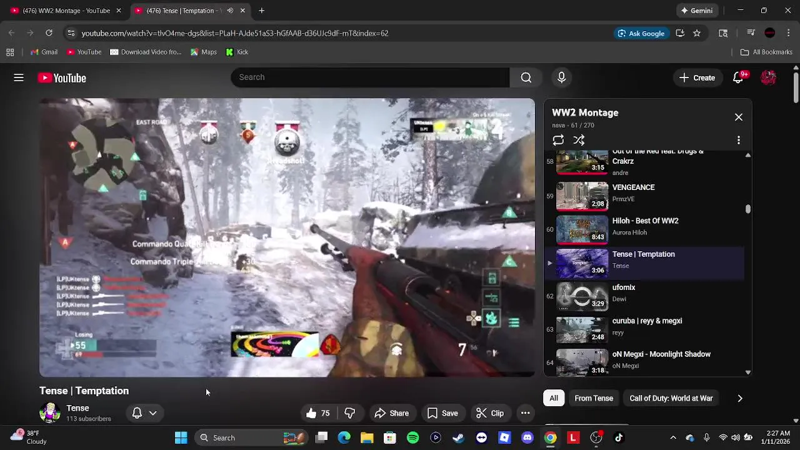Click the search magnifier button
Screen dimensions: 800x450
coord(526,77)
